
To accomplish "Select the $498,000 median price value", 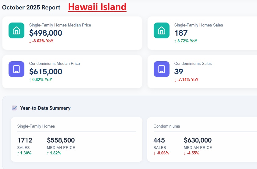I will click(x=46, y=33).
